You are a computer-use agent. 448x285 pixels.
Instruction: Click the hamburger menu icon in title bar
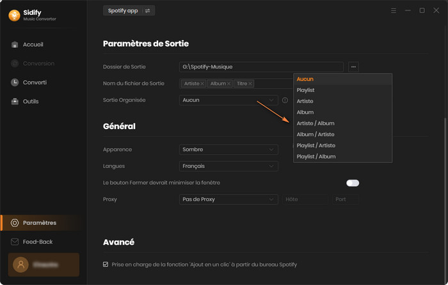point(394,11)
